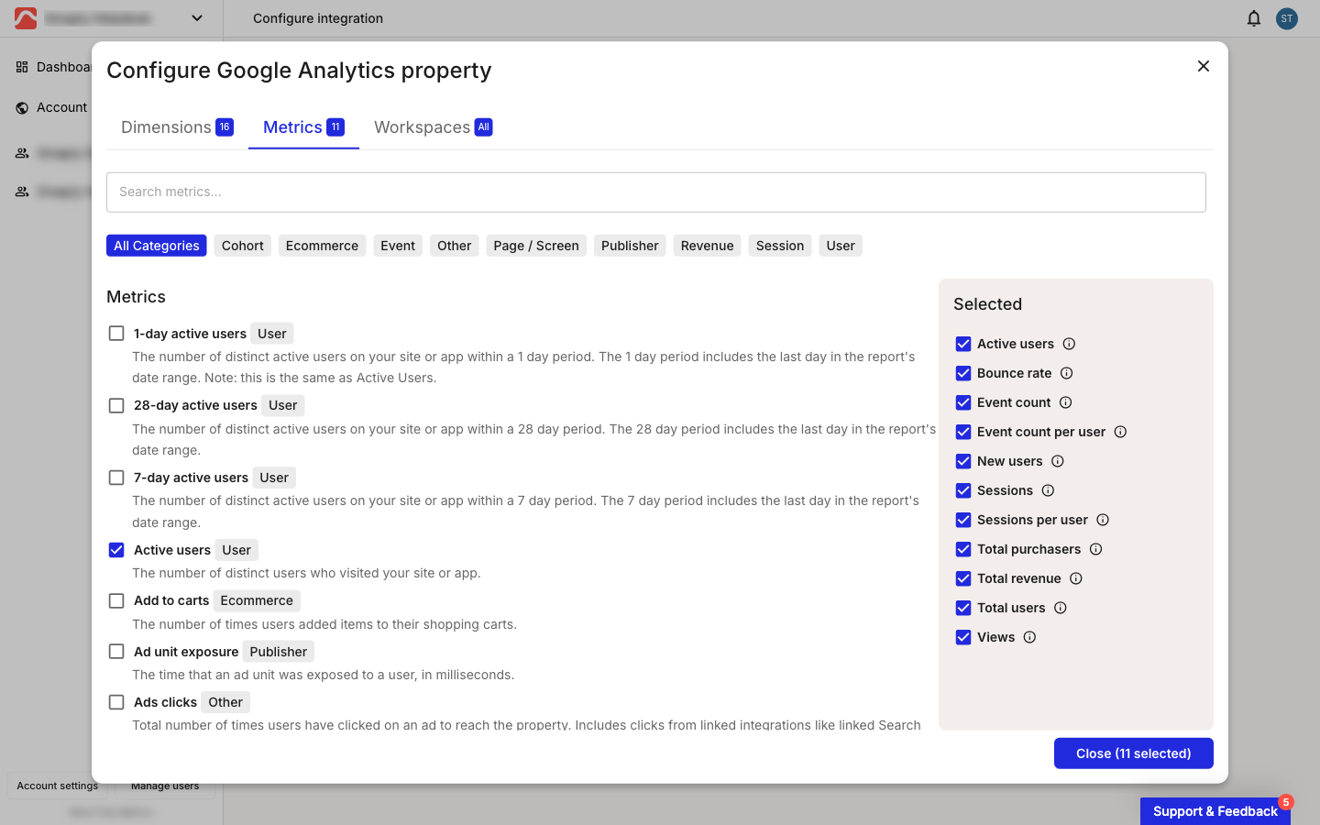Show info for Active users in Selected

click(1069, 344)
